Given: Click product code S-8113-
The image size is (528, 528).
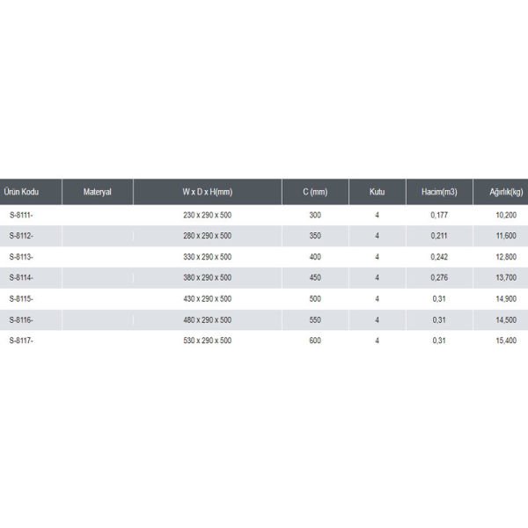Looking at the screenshot, I should click(21, 257).
